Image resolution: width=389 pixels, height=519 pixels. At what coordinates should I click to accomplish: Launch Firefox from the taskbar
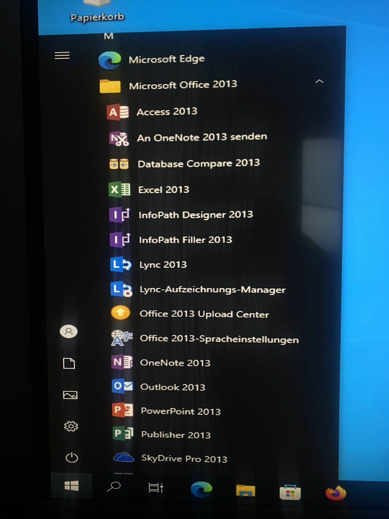pos(336,493)
